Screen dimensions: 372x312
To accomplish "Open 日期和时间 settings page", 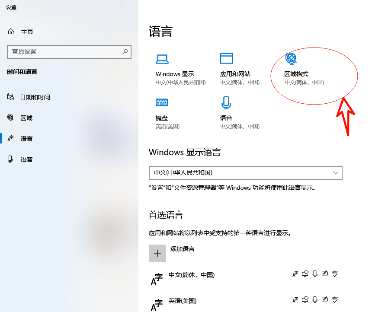I will click(35, 97).
